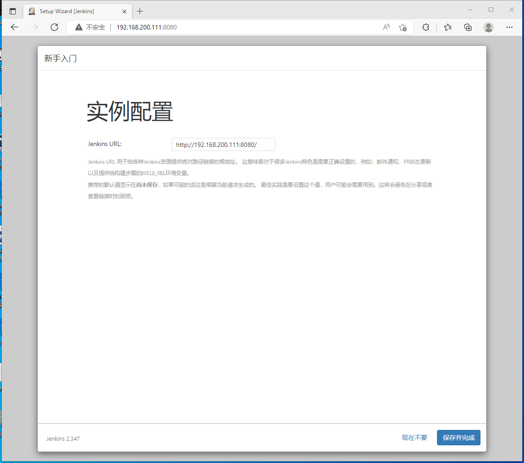524x463 pixels.
Task: Activate the read aloud icon
Action: click(386, 27)
